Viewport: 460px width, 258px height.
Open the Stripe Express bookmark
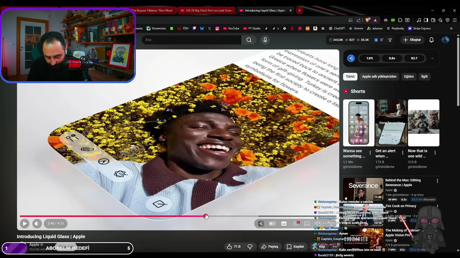pos(419,28)
